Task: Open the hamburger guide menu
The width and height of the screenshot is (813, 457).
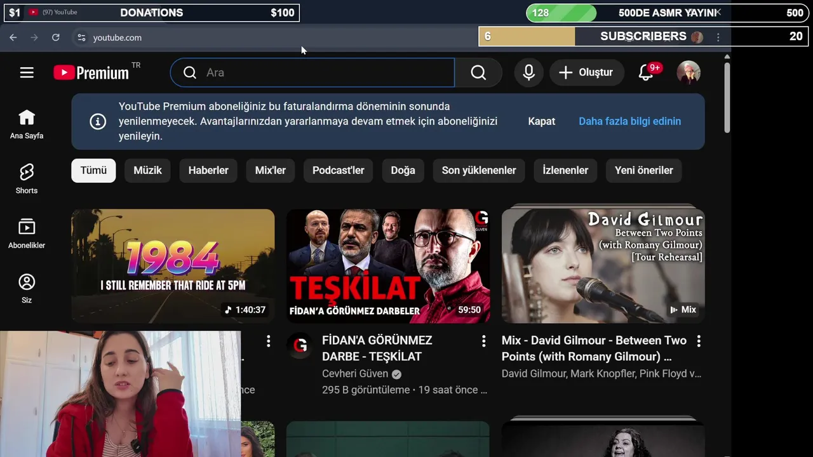Action: (27, 72)
